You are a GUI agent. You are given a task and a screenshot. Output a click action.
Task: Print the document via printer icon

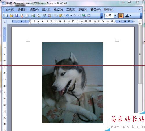pos(33,16)
